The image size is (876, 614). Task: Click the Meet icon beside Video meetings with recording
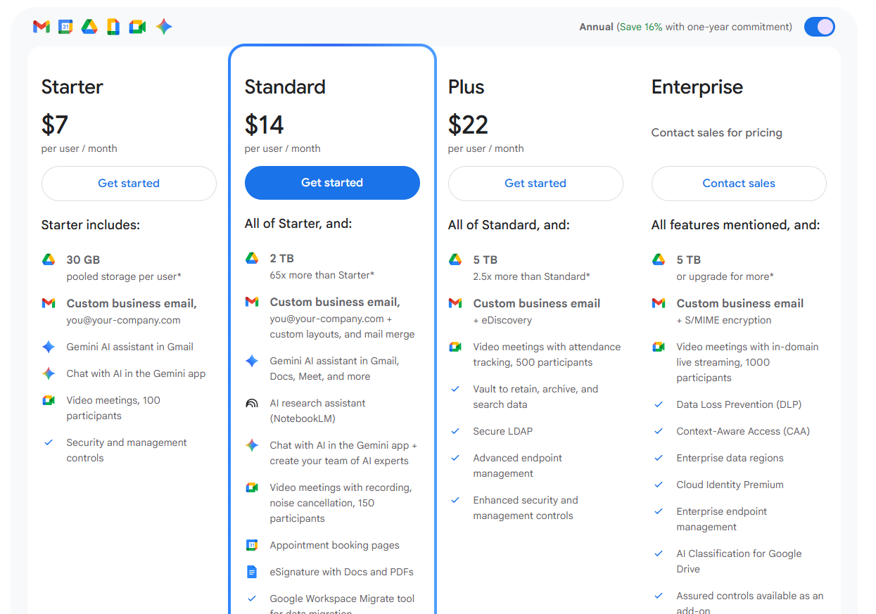252,487
